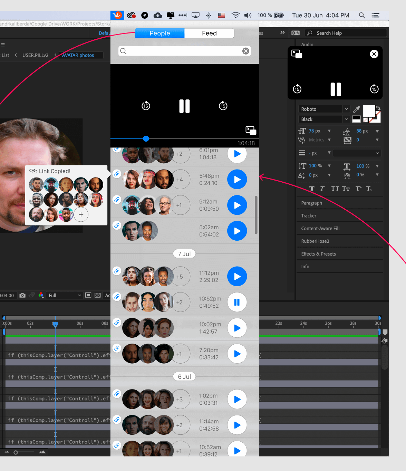The image size is (406, 471).
Task: Select the People tab
Action: [159, 33]
